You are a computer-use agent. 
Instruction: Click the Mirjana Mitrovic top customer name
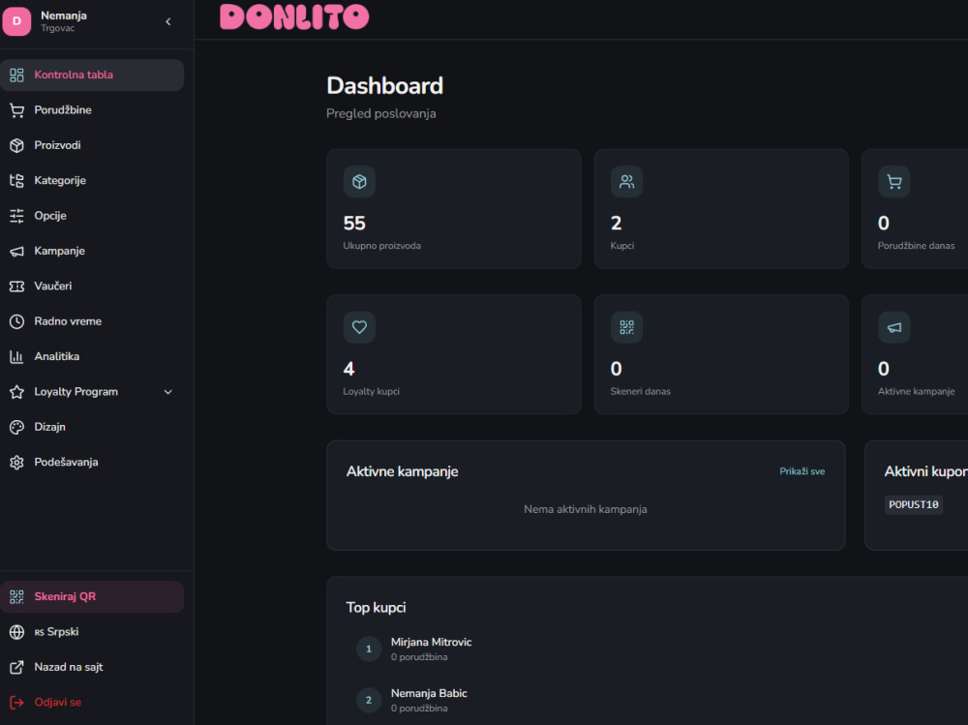click(431, 643)
